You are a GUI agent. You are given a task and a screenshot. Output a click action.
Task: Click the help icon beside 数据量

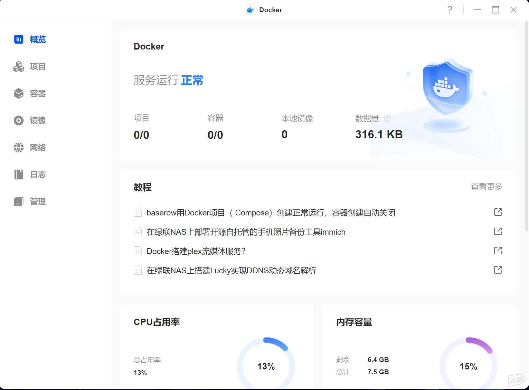coord(388,118)
